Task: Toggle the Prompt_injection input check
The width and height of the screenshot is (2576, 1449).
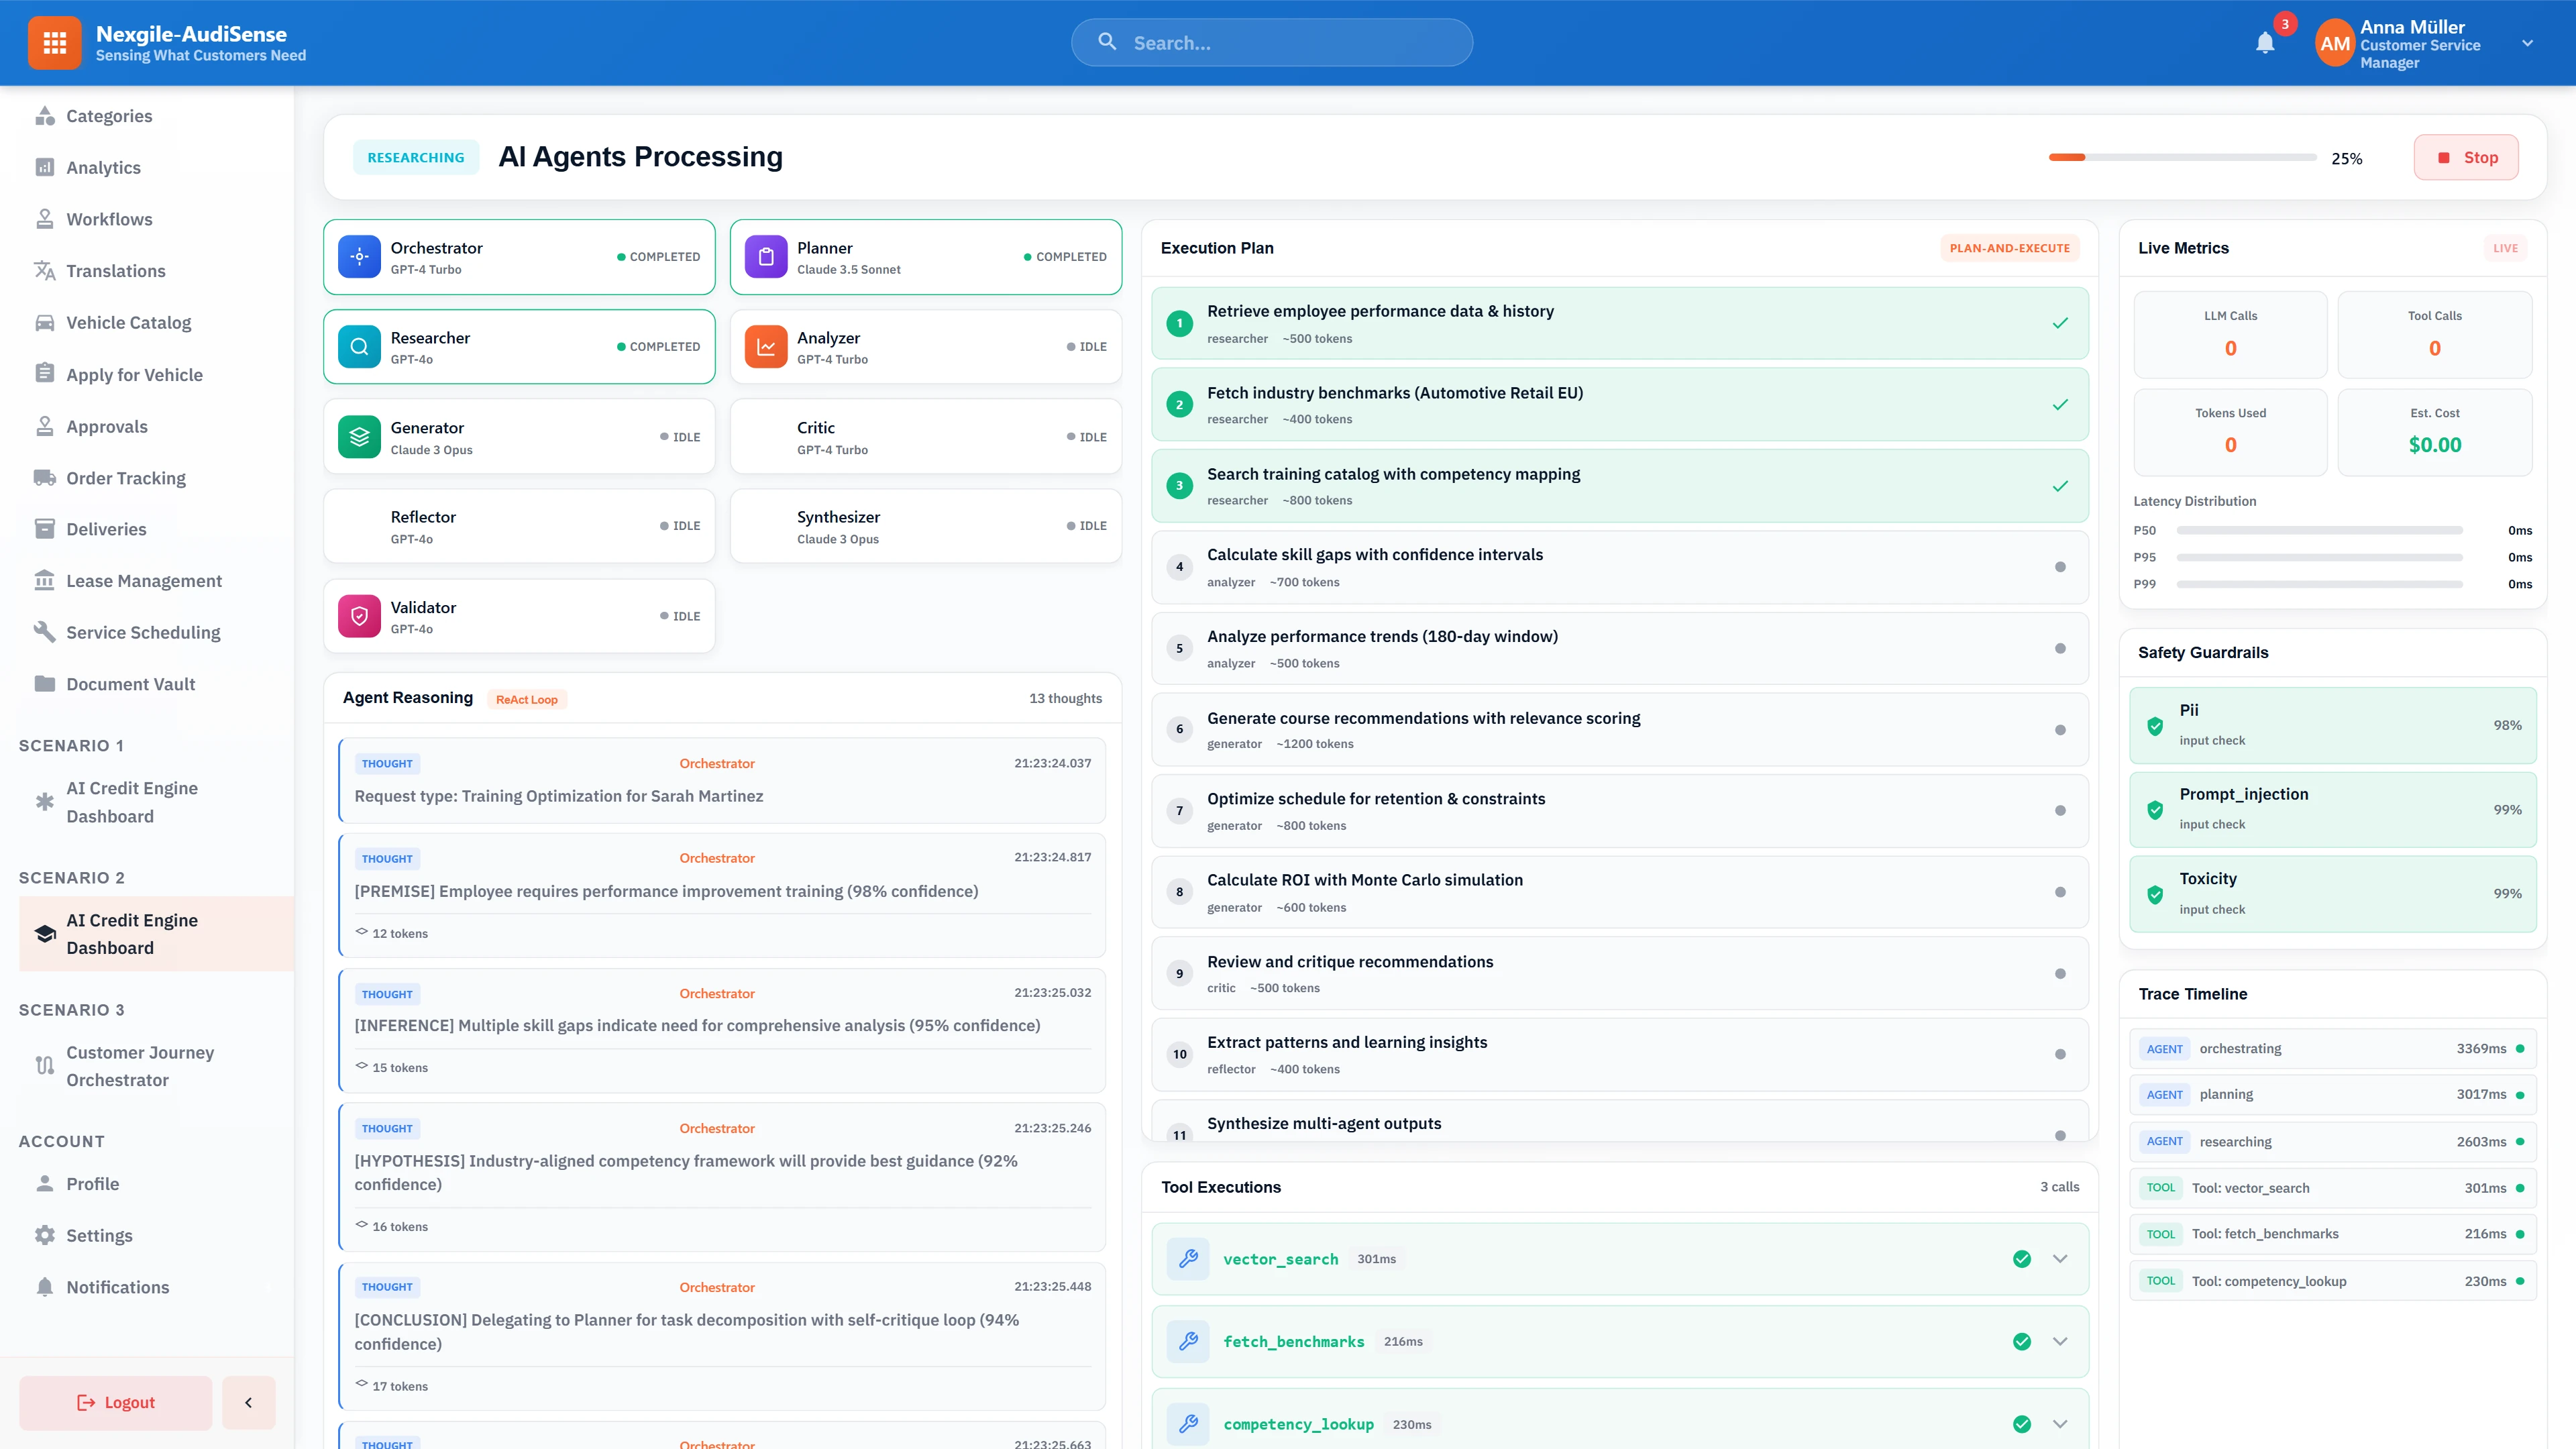Action: point(2156,810)
